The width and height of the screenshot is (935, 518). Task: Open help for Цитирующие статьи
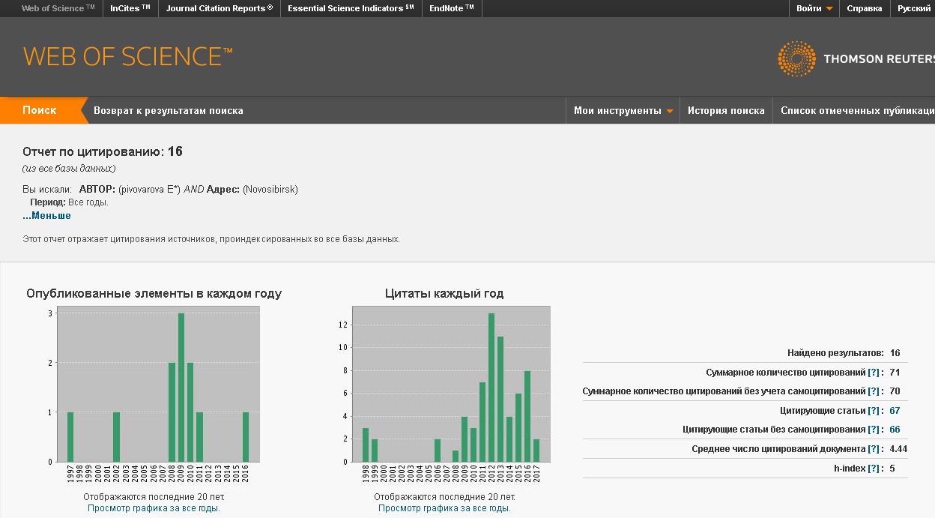tap(873, 411)
